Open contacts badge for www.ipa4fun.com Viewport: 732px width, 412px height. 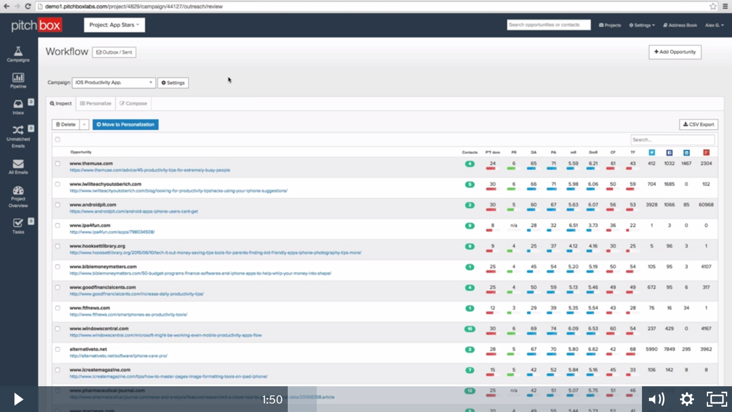470,225
